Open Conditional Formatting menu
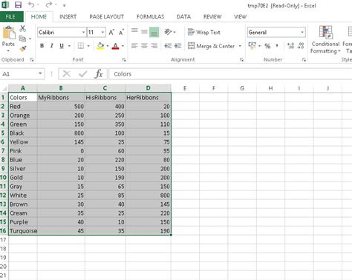 pyautogui.click(x=325, y=39)
